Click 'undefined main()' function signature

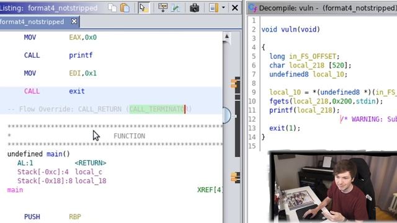(38, 154)
